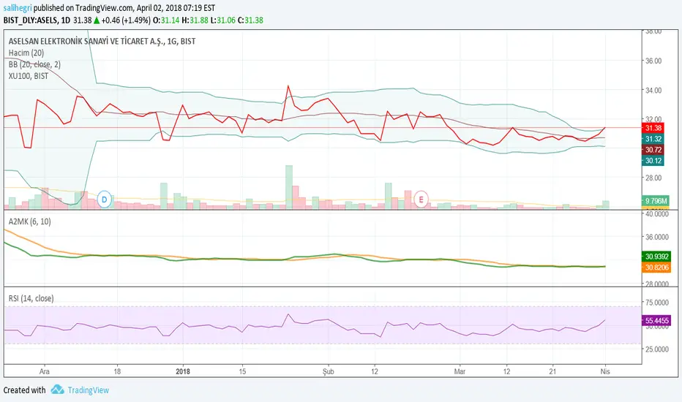Click the 2018 label on time axis
Image resolution: width=682 pixels, height=402 pixels.
[x=183, y=371]
